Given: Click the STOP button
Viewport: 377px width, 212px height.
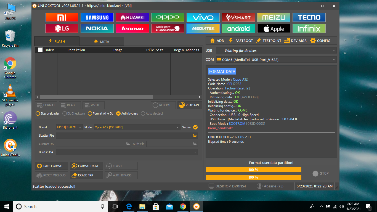Looking at the screenshot, I should tap(320, 174).
